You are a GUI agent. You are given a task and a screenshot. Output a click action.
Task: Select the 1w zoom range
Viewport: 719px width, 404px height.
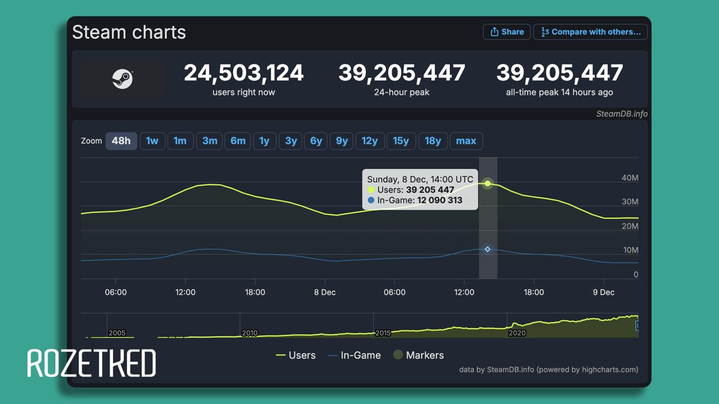152,141
